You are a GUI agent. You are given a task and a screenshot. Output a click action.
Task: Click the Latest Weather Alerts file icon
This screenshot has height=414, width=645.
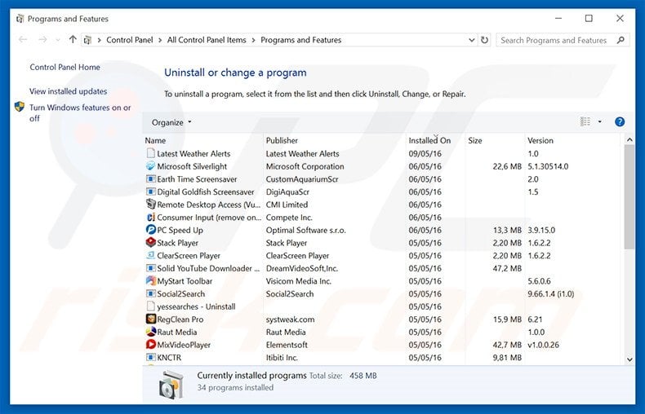coord(150,153)
